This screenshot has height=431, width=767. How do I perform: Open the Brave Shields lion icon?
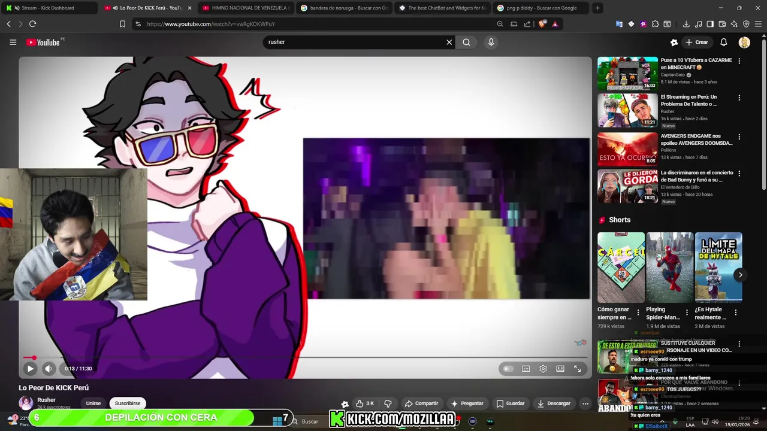point(542,24)
